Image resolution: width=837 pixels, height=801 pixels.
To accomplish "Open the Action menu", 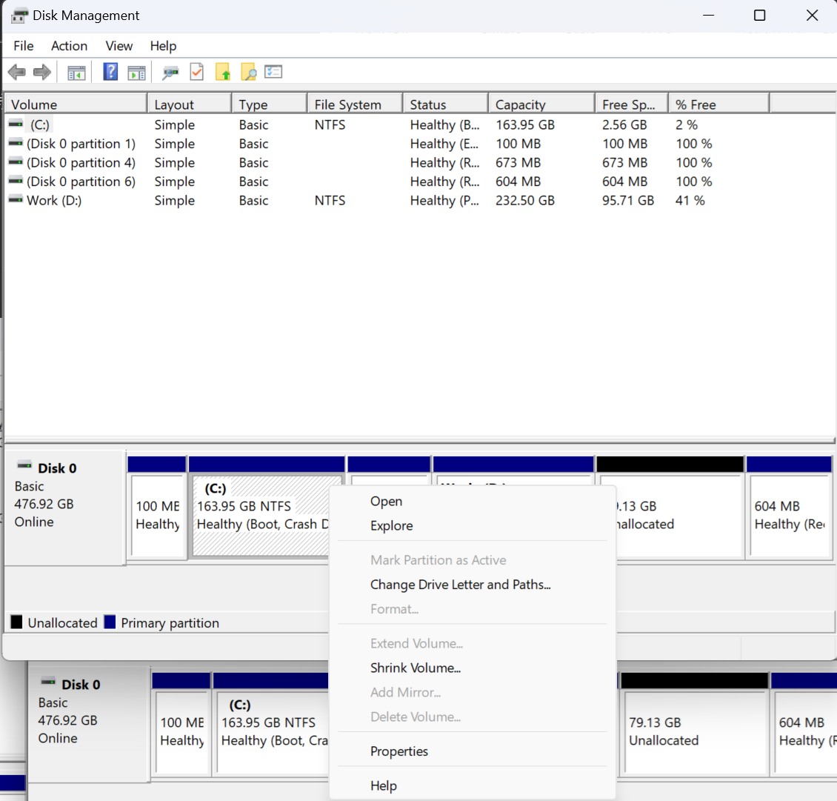I will 70,46.
